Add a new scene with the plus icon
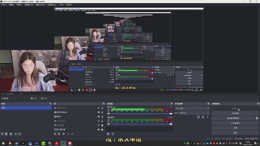The height and width of the screenshot is (146, 260). point(2,134)
